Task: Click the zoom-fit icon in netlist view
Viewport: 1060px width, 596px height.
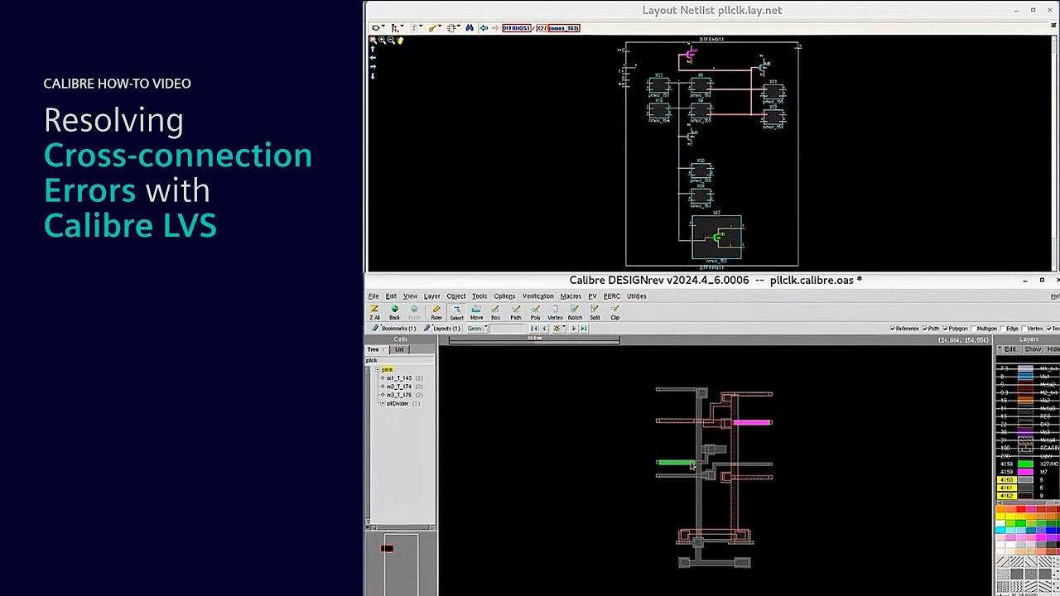Action: [x=373, y=41]
